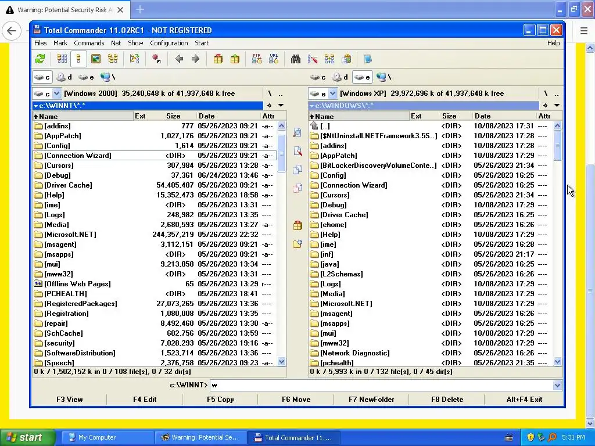Viewport: 595px width, 446px height.
Task: Open right panel drive e dropdown
Action: [332, 93]
